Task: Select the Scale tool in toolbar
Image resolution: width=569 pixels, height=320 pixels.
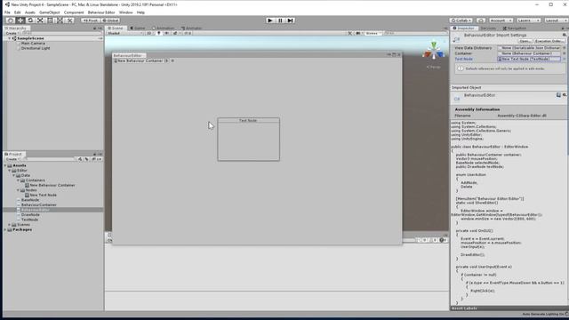Action: [x=40, y=20]
